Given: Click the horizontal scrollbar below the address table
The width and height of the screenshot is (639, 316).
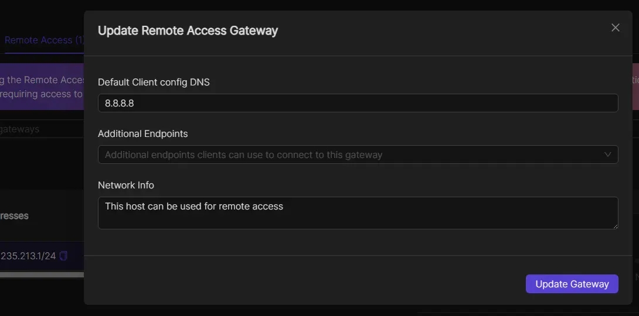Looking at the screenshot, I should point(41,274).
